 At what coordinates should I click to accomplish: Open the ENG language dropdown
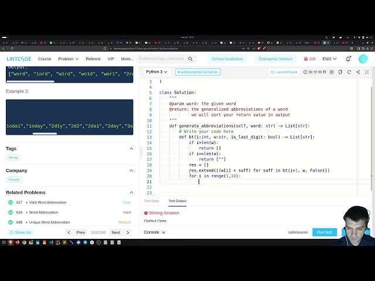[x=329, y=59]
